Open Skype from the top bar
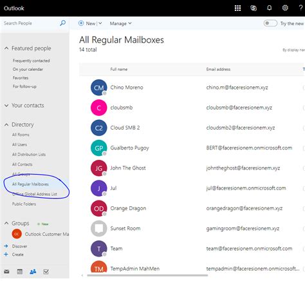This screenshot has width=305, height=281. (254, 8)
